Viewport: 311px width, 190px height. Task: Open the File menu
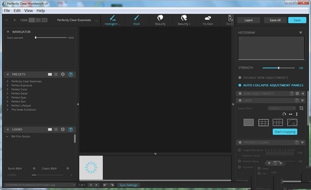click(x=7, y=11)
